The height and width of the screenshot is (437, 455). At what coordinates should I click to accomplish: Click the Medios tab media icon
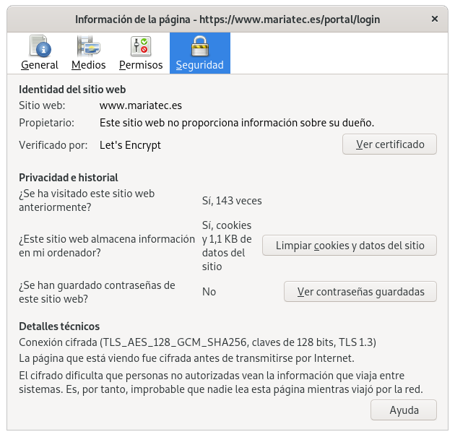pos(88,47)
